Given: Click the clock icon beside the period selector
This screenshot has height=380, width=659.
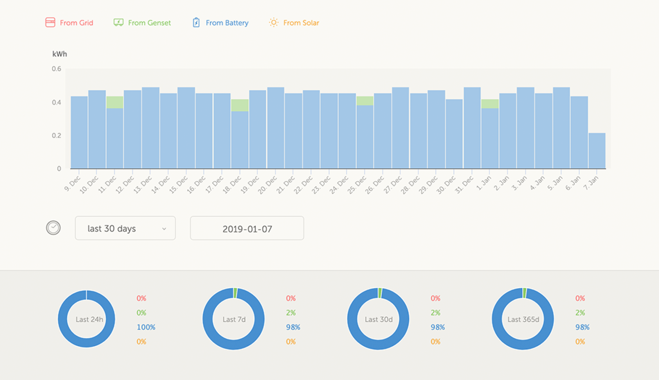Looking at the screenshot, I should click(x=53, y=228).
